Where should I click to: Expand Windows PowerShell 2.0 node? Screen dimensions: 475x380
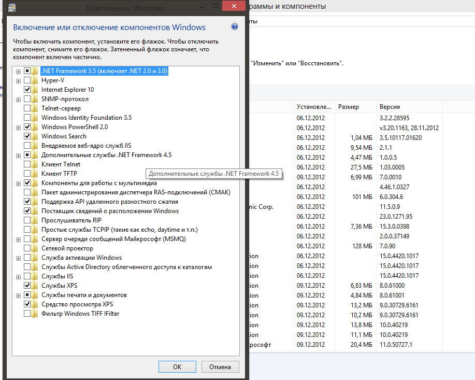(18, 128)
